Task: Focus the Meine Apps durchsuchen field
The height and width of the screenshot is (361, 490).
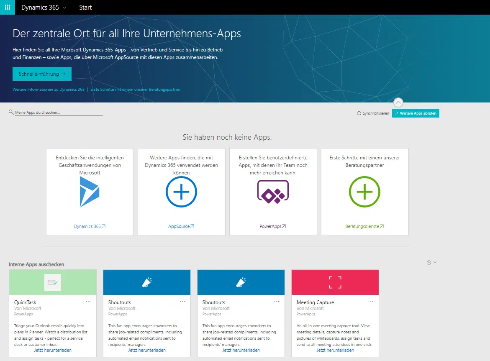Action: (x=59, y=113)
